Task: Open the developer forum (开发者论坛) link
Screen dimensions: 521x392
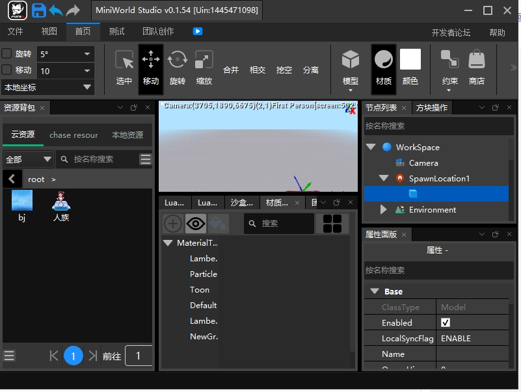Action: 451,33
